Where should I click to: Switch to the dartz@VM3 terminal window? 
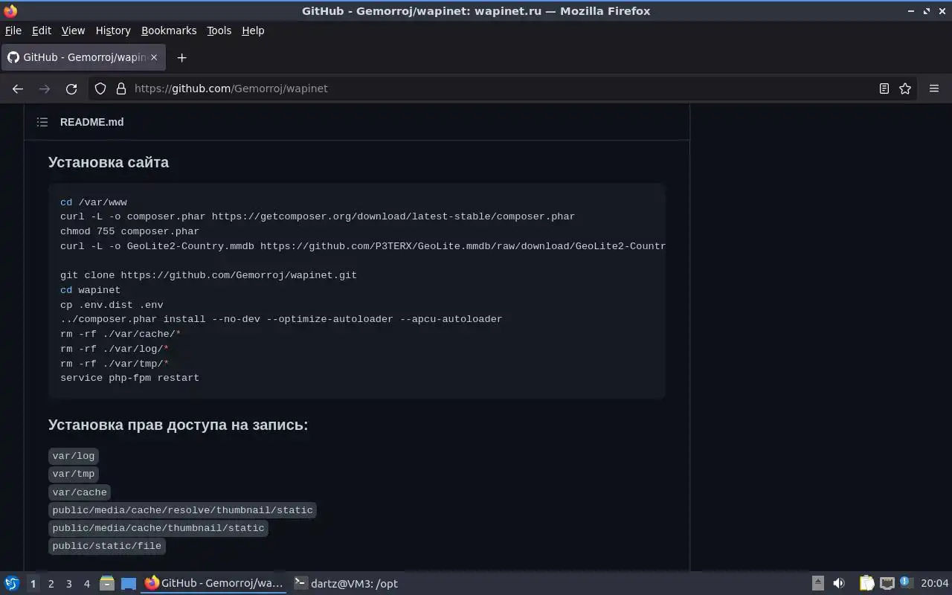coord(346,584)
